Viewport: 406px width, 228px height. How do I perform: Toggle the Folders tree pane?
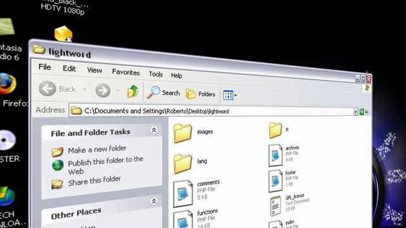click(200, 94)
